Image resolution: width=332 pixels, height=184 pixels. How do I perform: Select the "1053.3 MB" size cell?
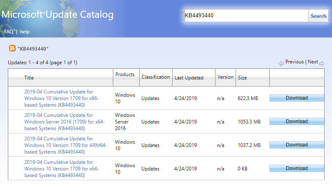pos(249,122)
